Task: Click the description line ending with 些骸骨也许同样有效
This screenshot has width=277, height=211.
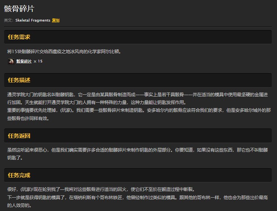Action: pyautogui.click(x=28, y=119)
